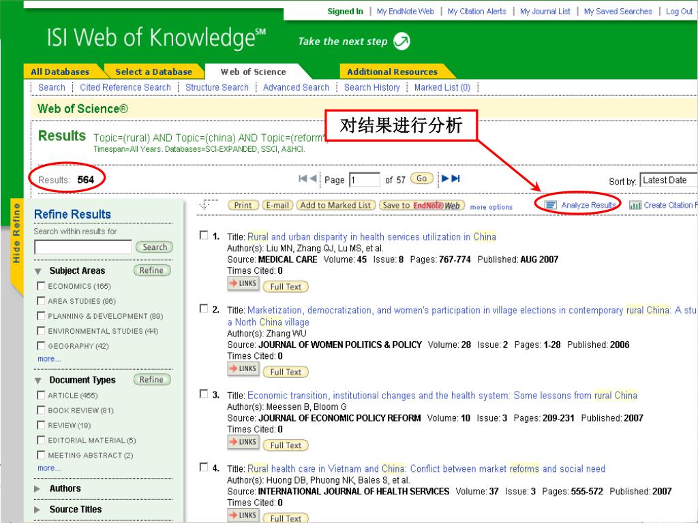
Task: Click the E-mail button
Action: point(277,205)
